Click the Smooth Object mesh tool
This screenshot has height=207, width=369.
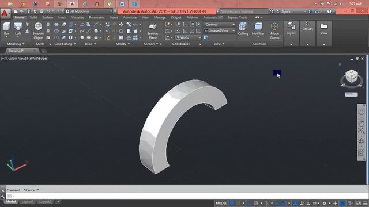(x=38, y=30)
